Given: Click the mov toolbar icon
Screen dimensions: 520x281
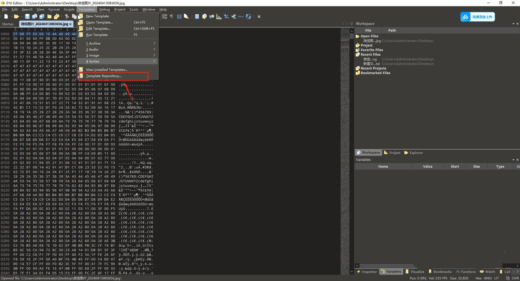Looking at the screenshot, I should point(241,16).
